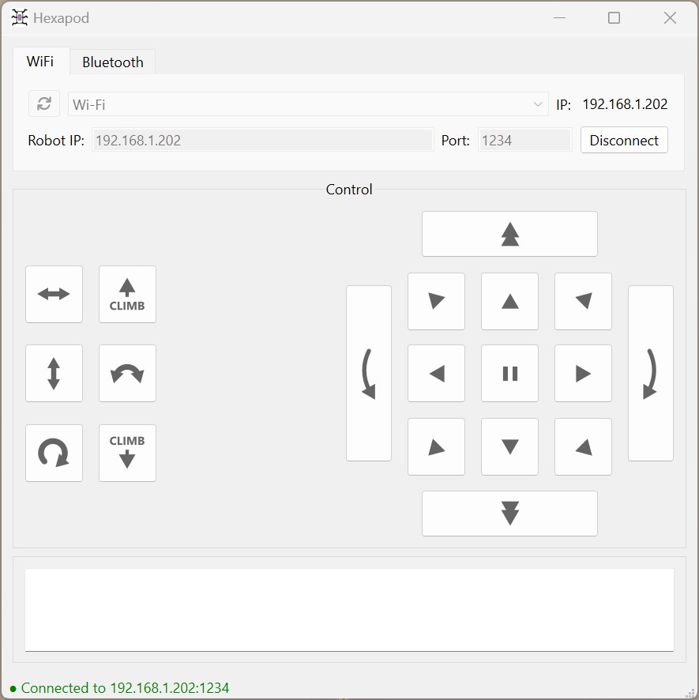
Task: Click the CLIMB down button
Action: (127, 453)
